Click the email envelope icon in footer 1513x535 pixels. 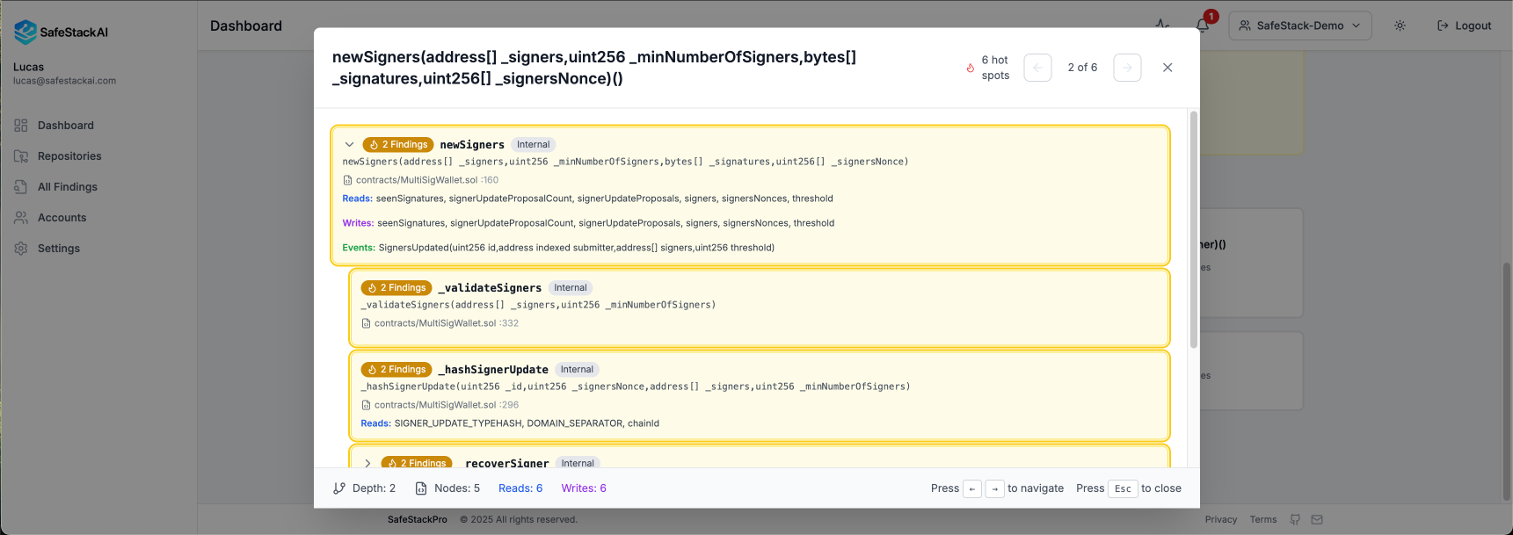click(1317, 520)
